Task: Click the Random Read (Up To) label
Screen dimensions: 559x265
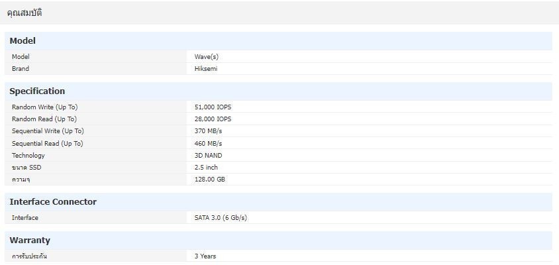Action: [x=44, y=119]
